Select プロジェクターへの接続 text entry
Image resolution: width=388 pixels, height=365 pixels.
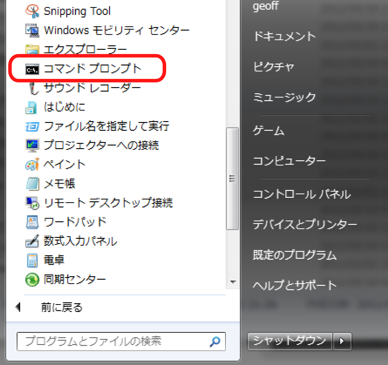(101, 145)
